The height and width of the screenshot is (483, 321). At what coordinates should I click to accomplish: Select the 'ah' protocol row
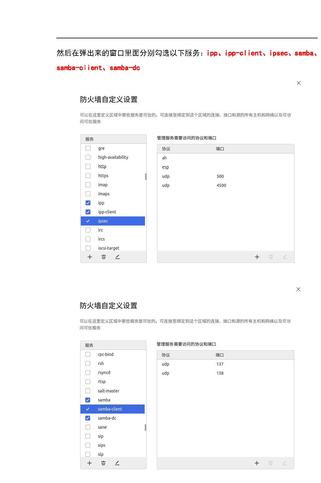point(225,158)
